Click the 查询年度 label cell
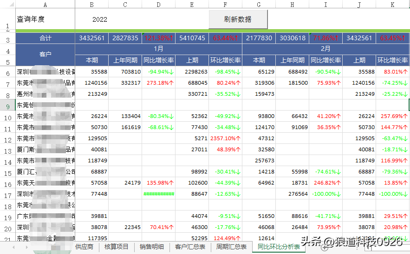This screenshot has height=254, width=410. click(x=45, y=19)
